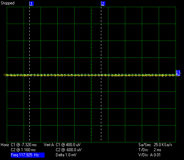Viewport: 184px width, 160px height.
Task: Click the V/Div A 0.01 readout
Action: pos(149,155)
